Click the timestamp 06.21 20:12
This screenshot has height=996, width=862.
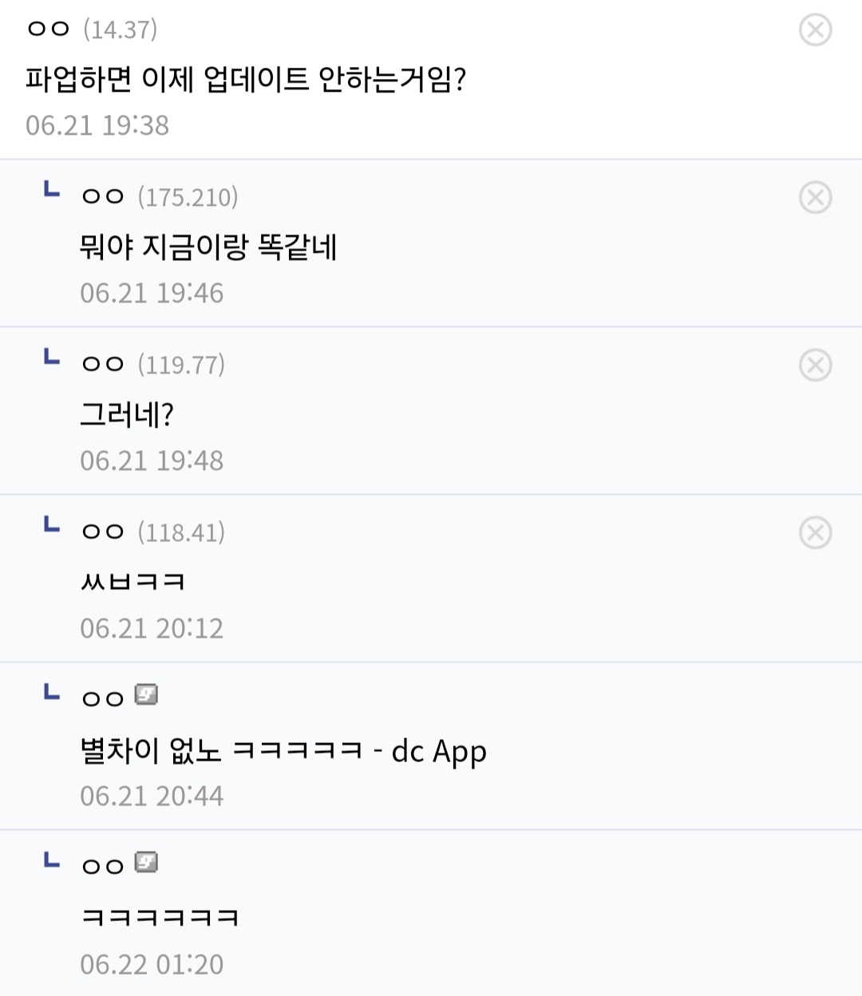click(152, 629)
